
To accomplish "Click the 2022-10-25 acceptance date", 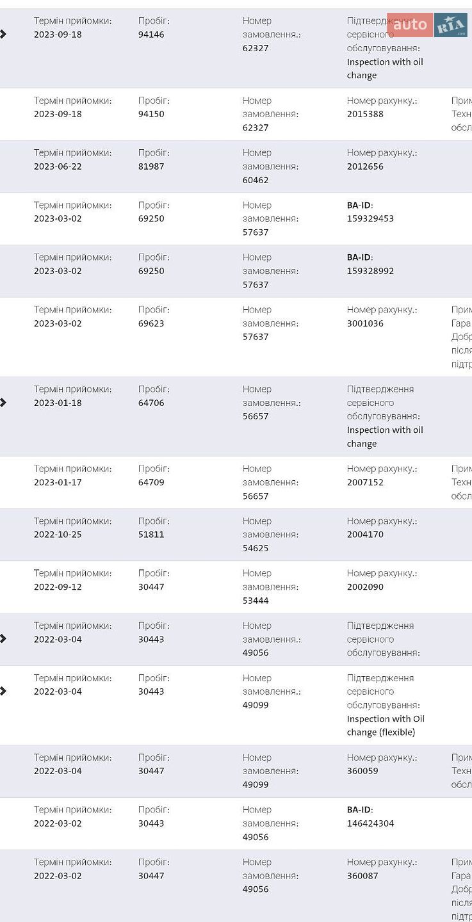I will point(58,534).
